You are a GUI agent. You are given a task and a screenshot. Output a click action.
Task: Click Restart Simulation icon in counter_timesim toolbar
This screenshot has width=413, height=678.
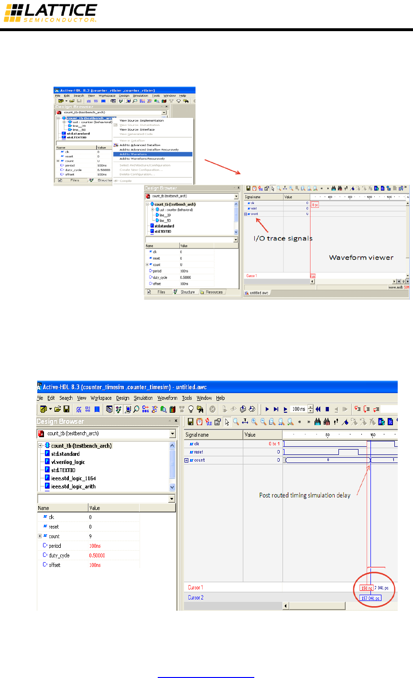pos(318,409)
